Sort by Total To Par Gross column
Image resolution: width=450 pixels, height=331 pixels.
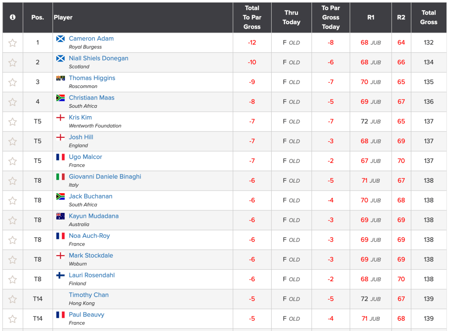point(252,17)
